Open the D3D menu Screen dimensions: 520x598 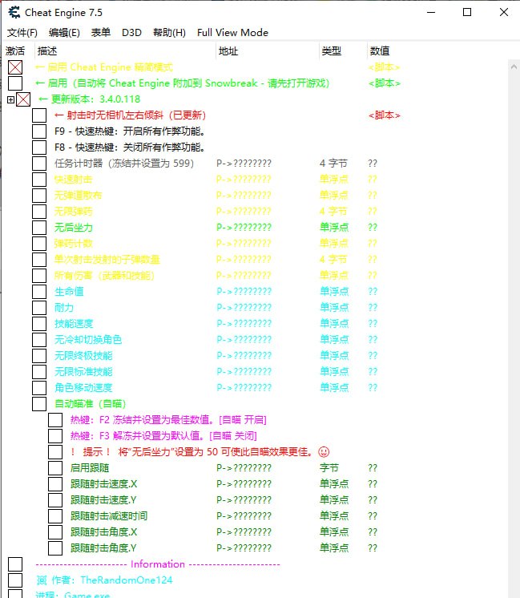[131, 33]
